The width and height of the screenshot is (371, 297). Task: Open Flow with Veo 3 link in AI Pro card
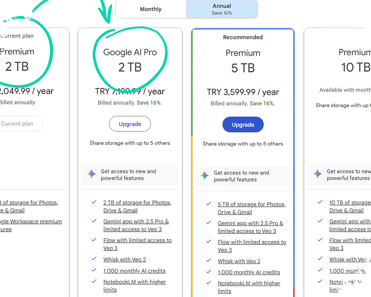(137, 244)
